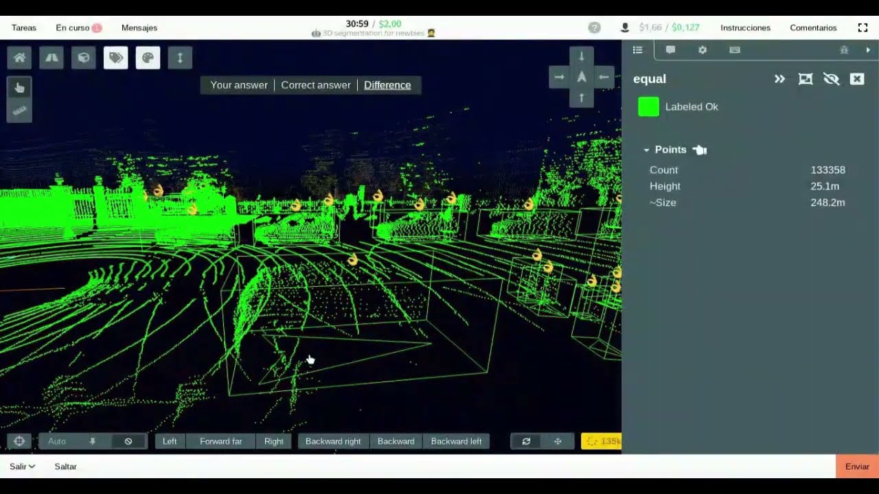Switch camera to Backward left
Viewport: 879px width, 494px height.
click(456, 441)
